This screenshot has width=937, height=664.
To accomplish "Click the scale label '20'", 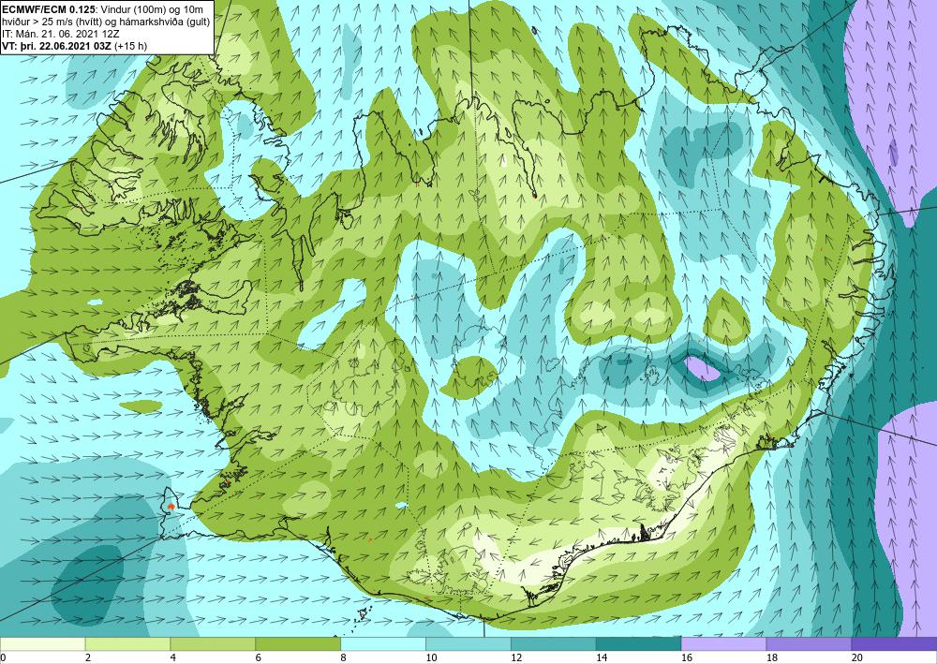I will (857, 658).
